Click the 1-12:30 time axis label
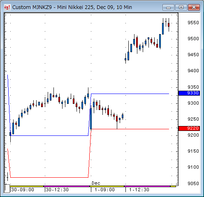This screenshot has height=197, width=204. [x=139, y=190]
